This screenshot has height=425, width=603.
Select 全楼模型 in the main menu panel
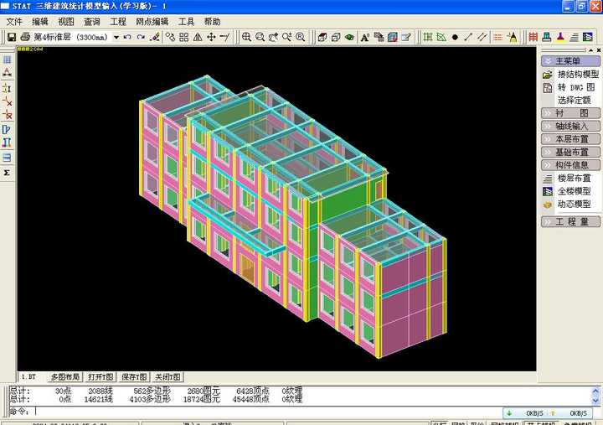(574, 191)
